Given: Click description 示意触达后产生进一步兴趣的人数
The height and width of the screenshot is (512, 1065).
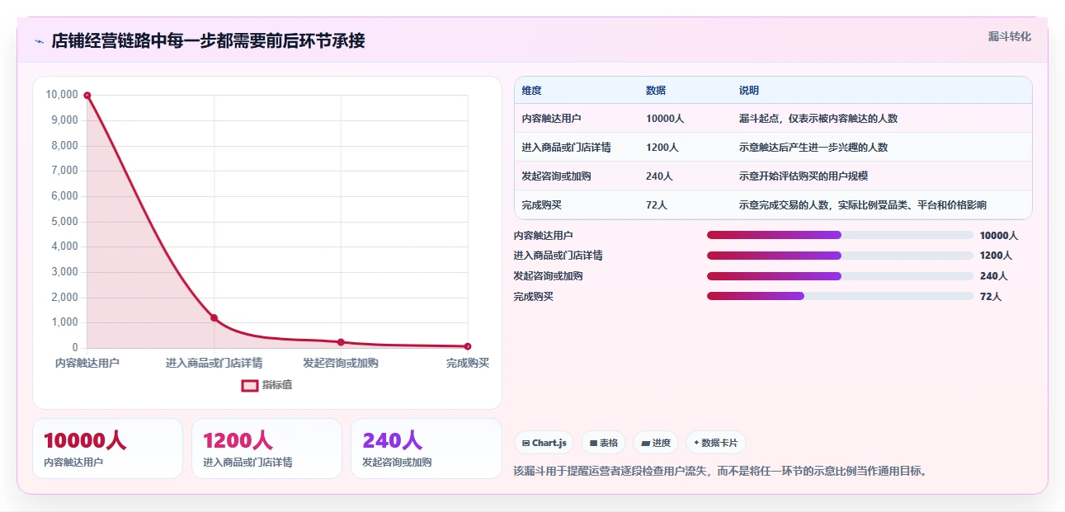Looking at the screenshot, I should coord(813,148).
